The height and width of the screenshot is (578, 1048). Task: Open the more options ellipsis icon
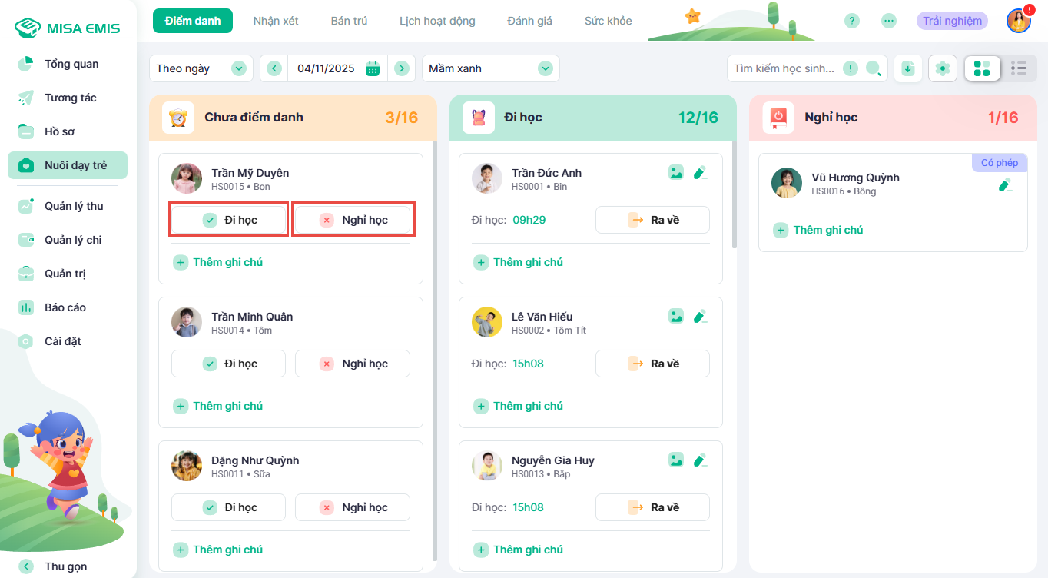[889, 21]
